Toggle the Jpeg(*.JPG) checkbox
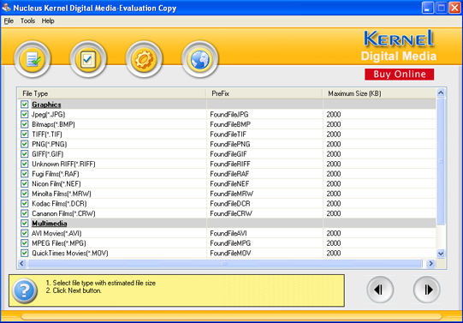This screenshot has height=323, width=463. point(25,114)
